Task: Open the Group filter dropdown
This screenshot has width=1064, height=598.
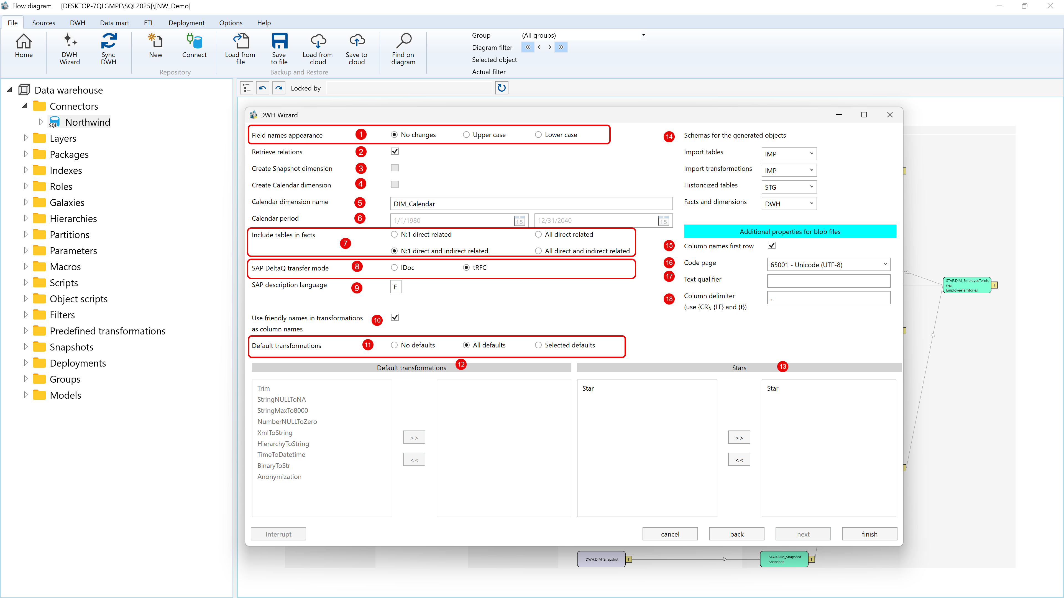Action: point(643,35)
